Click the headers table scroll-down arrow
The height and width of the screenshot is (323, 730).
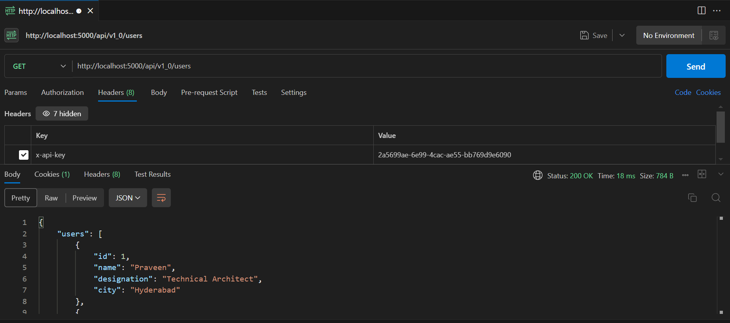click(x=721, y=159)
